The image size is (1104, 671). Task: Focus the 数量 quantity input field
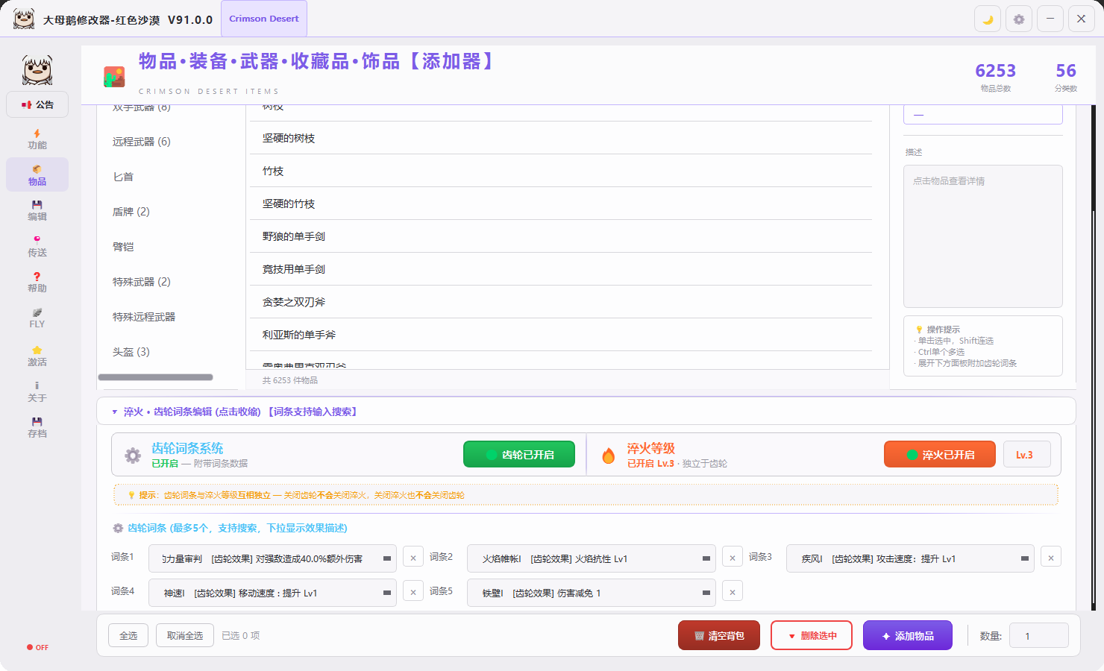click(x=1039, y=636)
